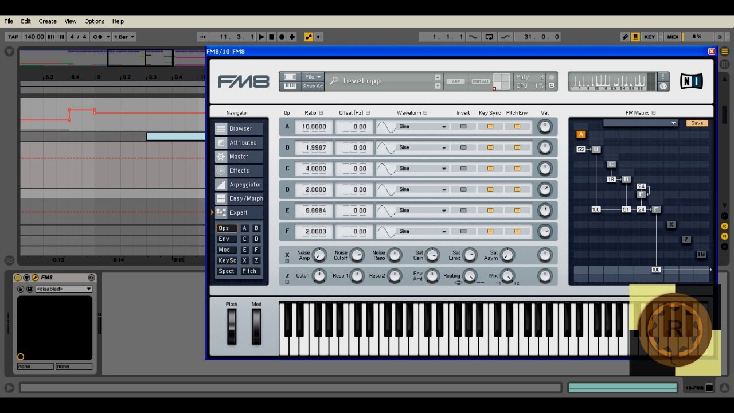Toggle Key Sync for operator E
The height and width of the screenshot is (413, 734).
tap(490, 211)
